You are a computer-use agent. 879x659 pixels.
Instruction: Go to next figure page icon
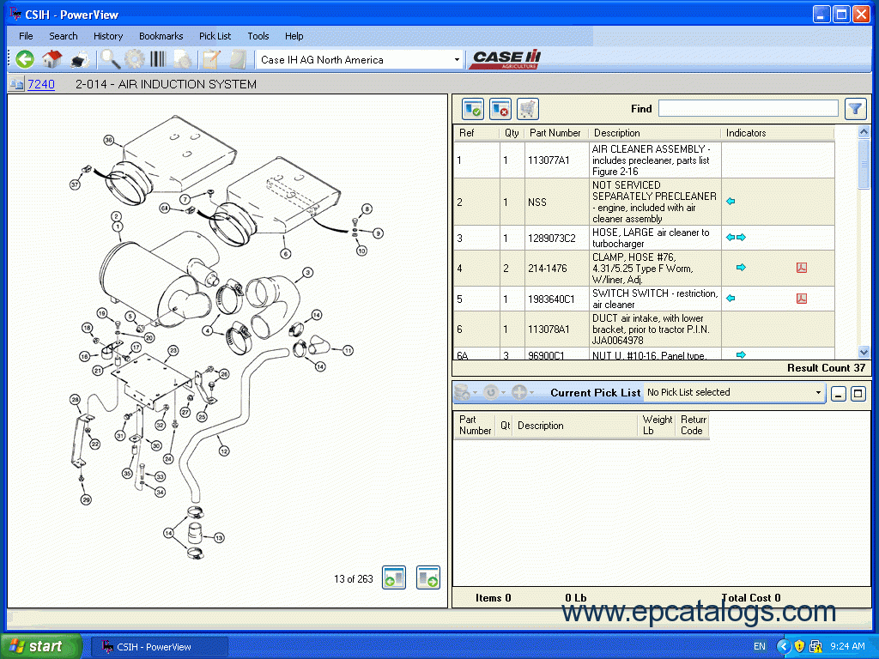[x=428, y=577]
